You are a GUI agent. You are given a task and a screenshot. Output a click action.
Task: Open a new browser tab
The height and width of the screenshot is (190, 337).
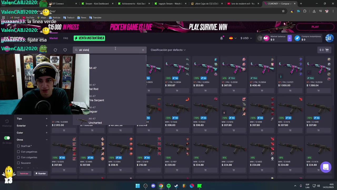point(301,4)
